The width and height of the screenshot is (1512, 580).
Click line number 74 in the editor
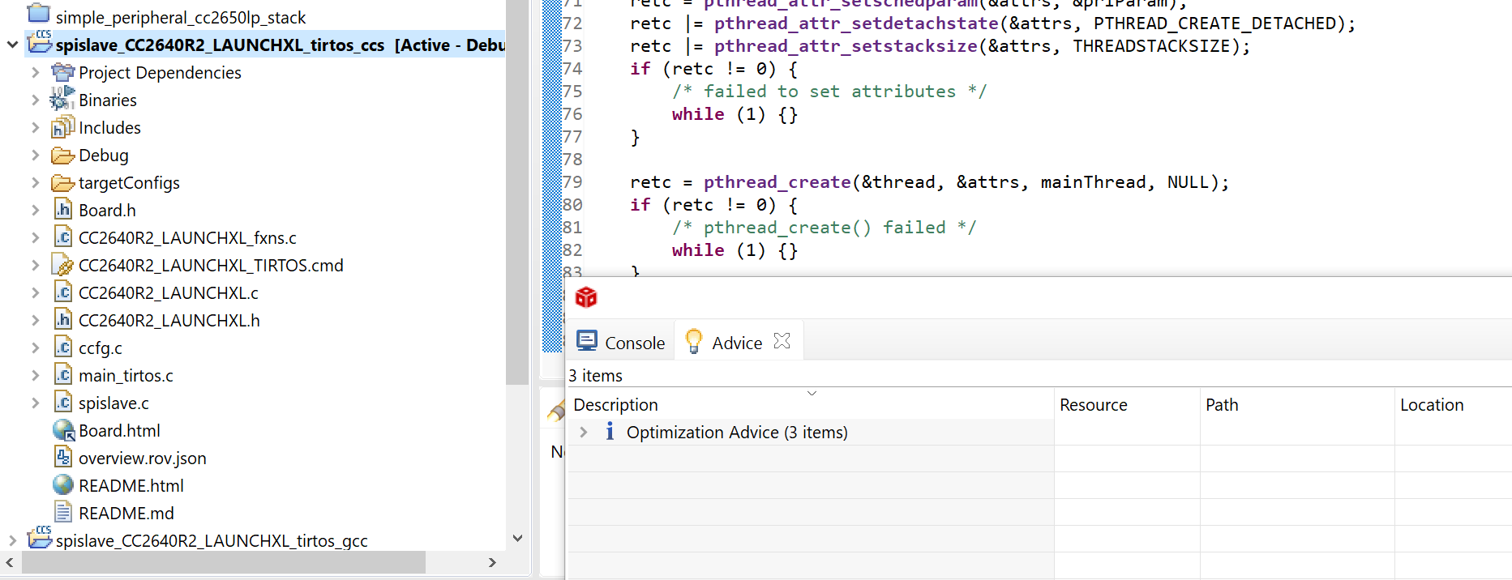click(x=572, y=69)
